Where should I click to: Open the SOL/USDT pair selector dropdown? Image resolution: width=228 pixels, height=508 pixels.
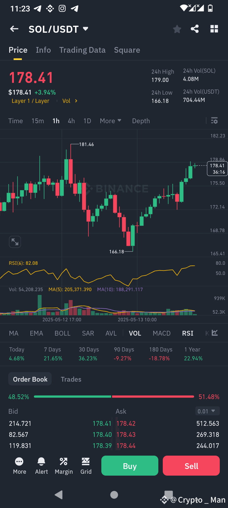tap(58, 29)
